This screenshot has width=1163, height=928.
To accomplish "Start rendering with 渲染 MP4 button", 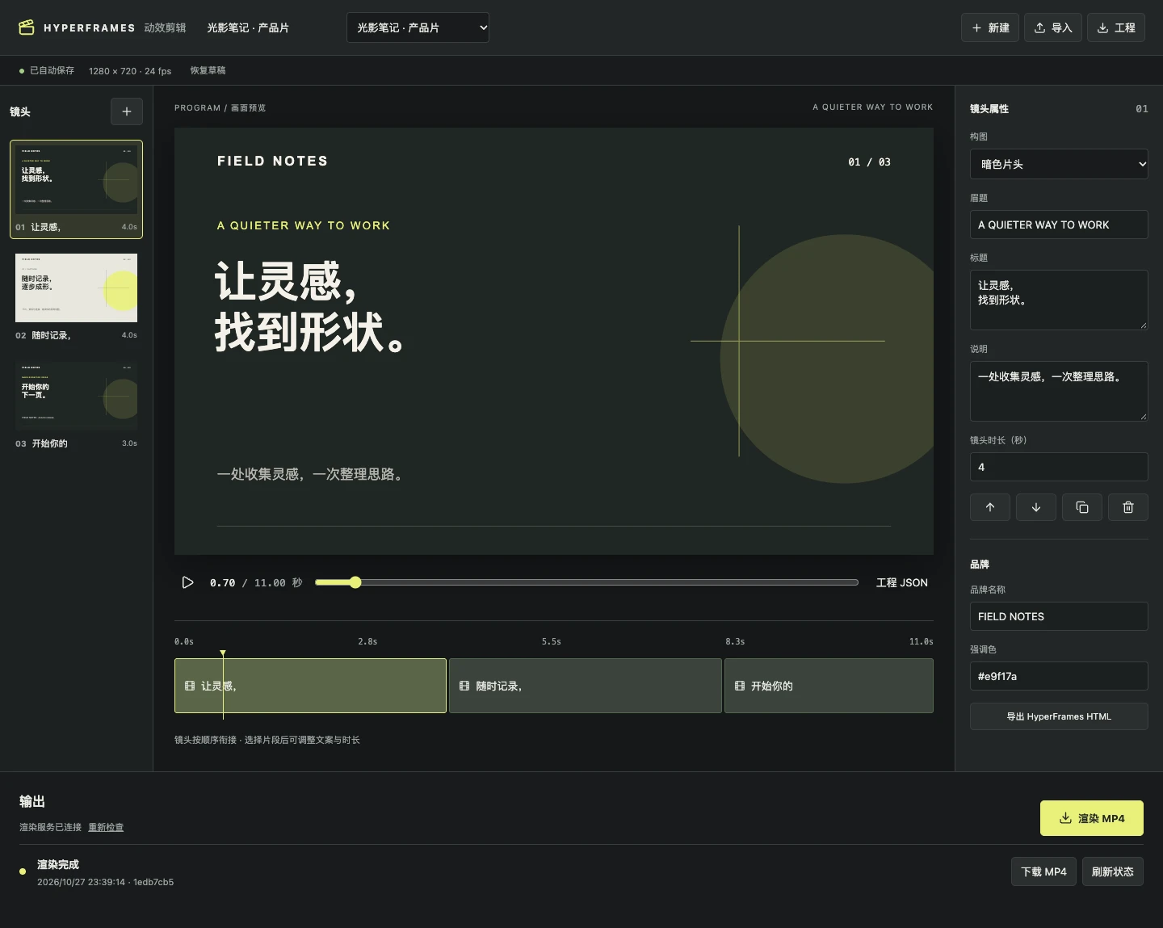I will point(1092,818).
